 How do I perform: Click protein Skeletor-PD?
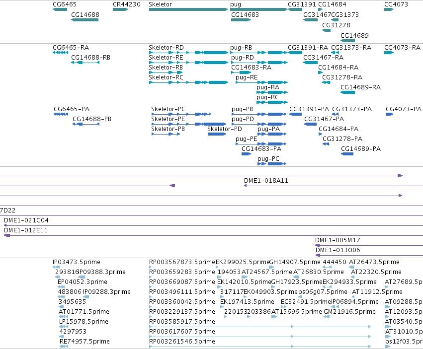pos(225,129)
